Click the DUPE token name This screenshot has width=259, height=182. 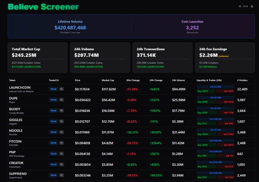click(13, 98)
